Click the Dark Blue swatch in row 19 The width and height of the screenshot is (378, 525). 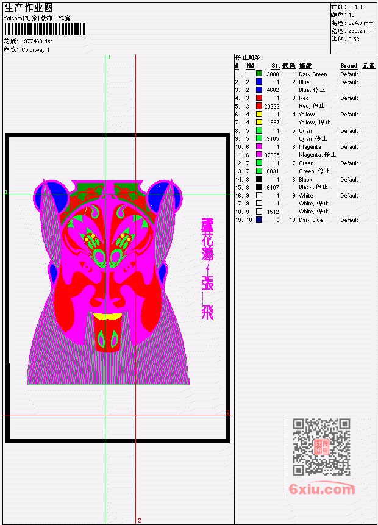pyautogui.click(x=259, y=220)
